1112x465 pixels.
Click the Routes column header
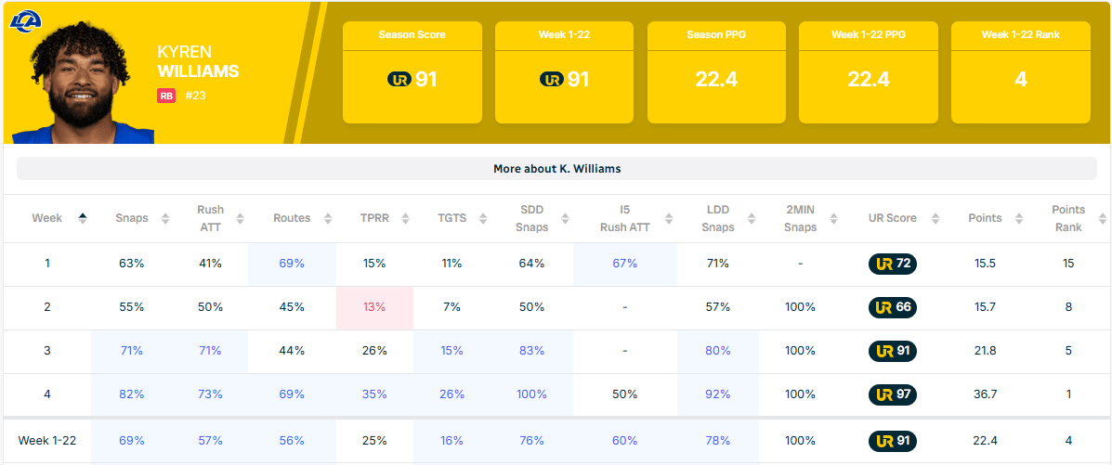(293, 218)
